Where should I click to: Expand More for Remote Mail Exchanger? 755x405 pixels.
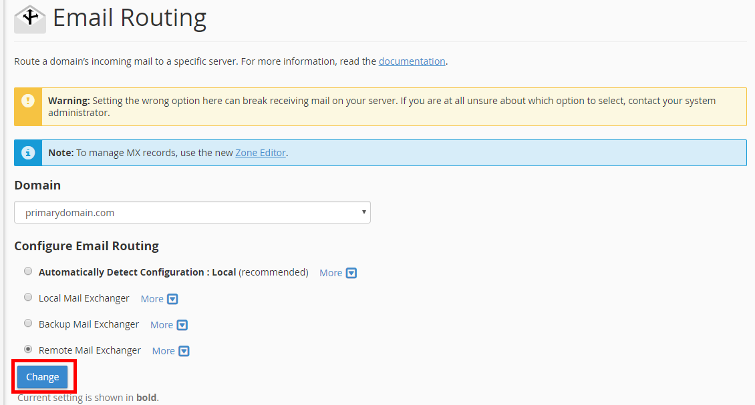coord(164,351)
